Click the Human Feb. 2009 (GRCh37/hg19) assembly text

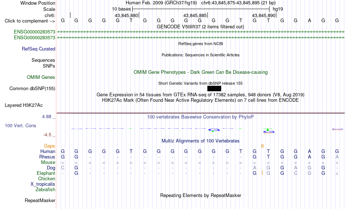pos(161,3)
